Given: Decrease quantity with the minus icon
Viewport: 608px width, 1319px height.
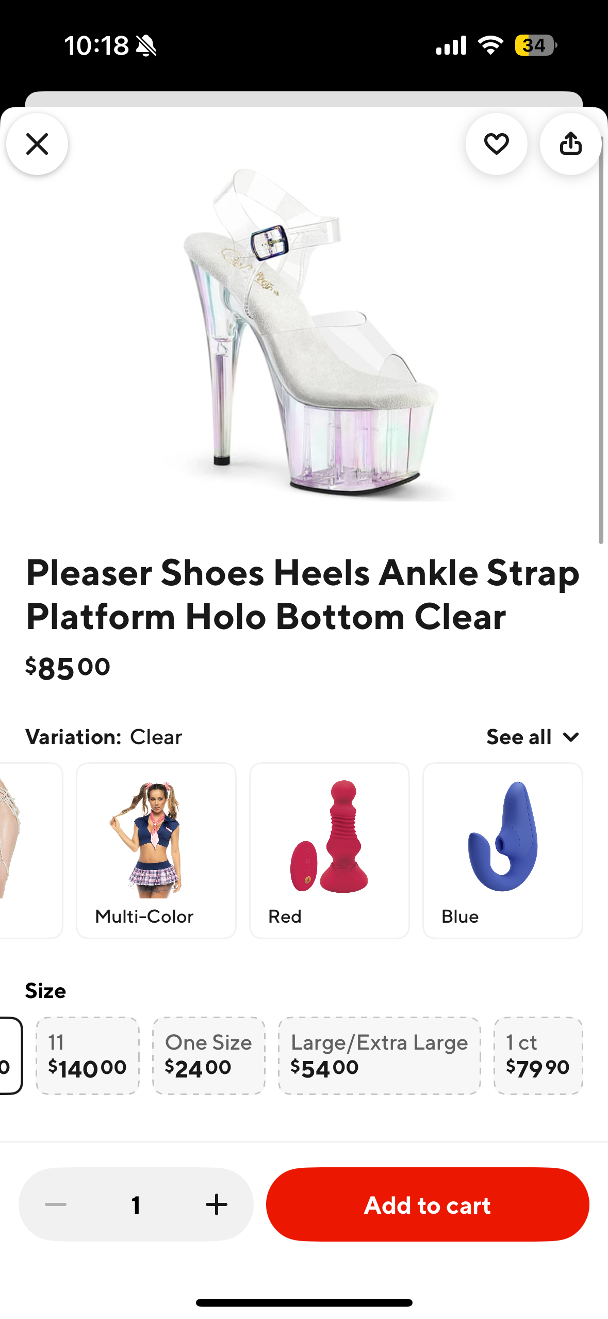Looking at the screenshot, I should click(56, 1204).
